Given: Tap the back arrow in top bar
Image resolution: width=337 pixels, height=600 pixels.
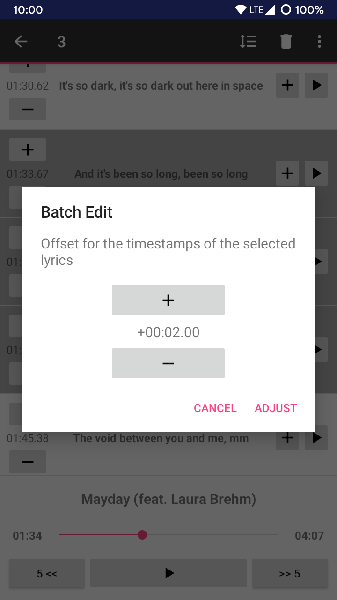Looking at the screenshot, I should [21, 42].
